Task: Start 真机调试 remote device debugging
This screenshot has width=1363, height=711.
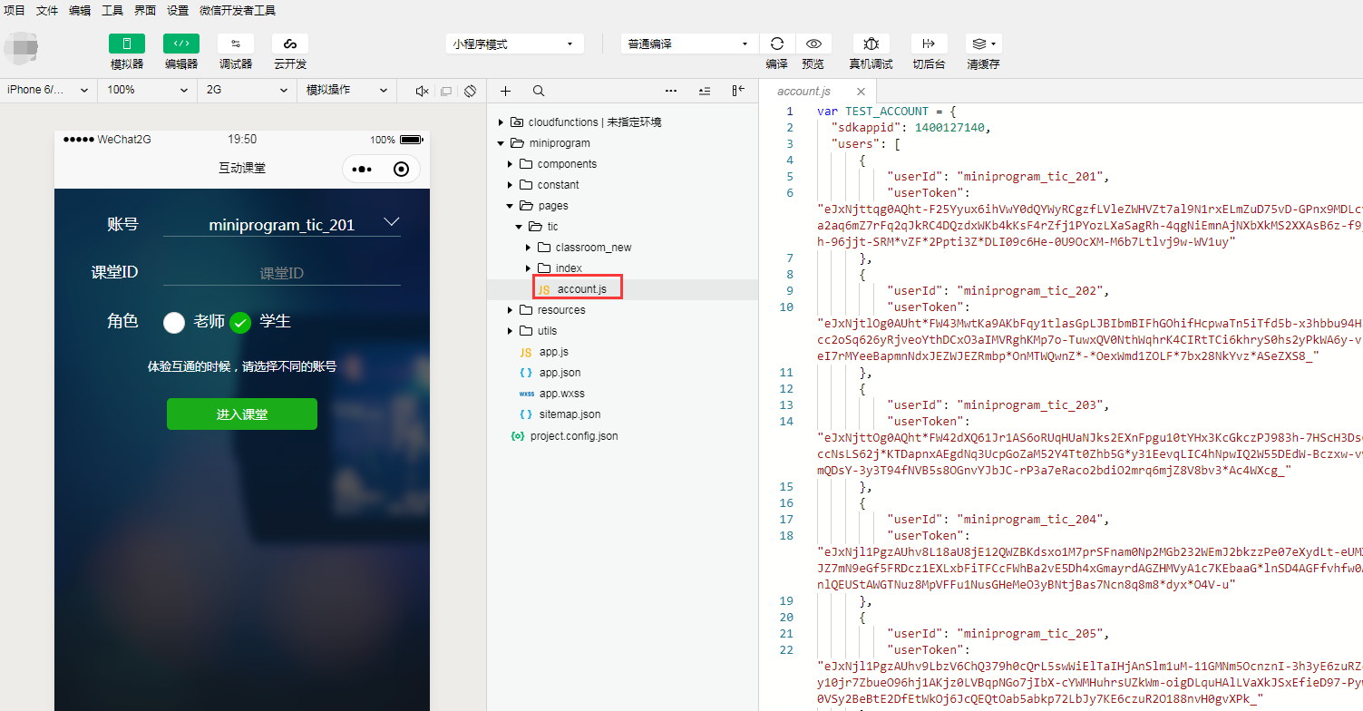Action: click(x=871, y=44)
